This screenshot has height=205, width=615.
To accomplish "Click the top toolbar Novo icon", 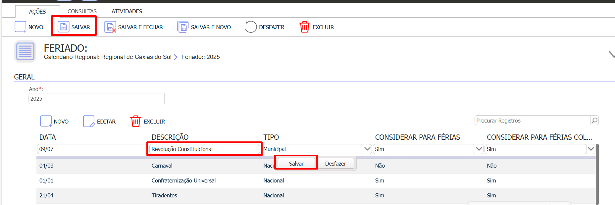I will point(20,27).
